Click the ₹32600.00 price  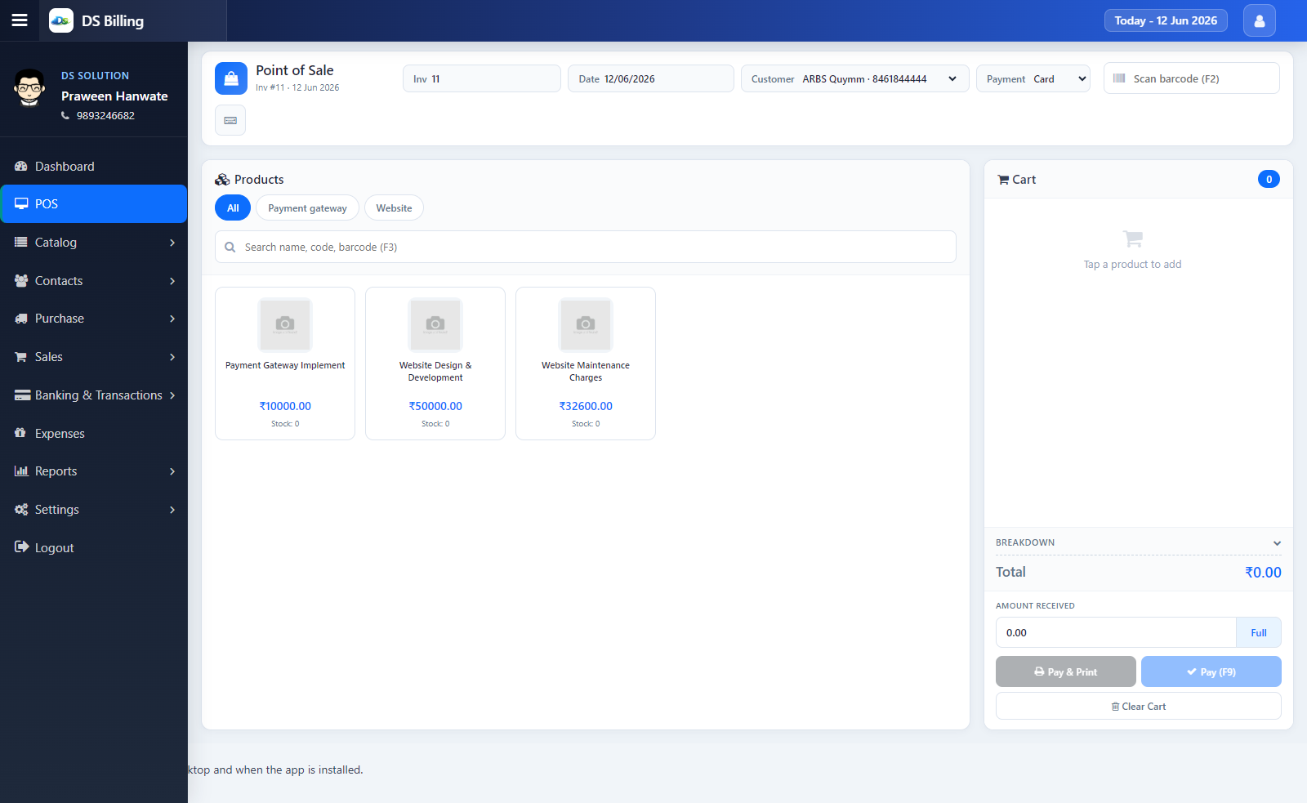coord(586,406)
